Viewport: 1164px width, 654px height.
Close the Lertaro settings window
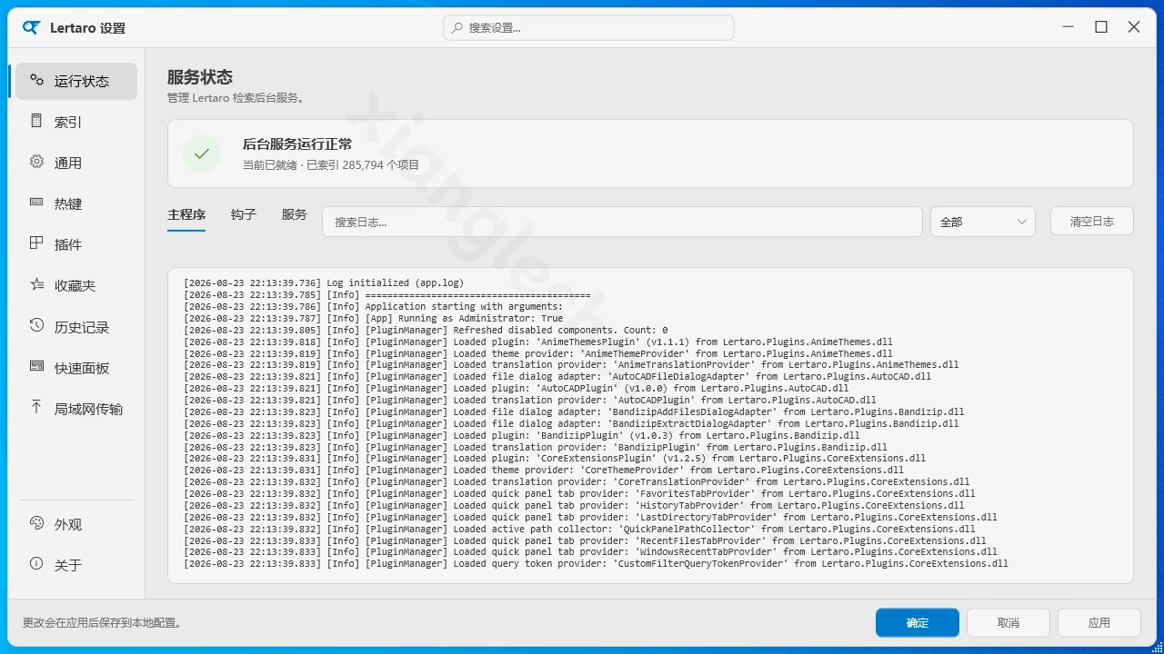pyautogui.click(x=1134, y=27)
